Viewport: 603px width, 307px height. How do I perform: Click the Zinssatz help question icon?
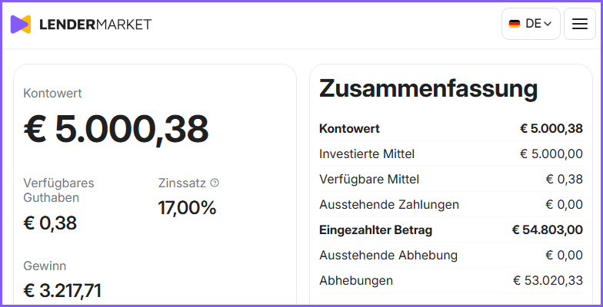point(215,183)
